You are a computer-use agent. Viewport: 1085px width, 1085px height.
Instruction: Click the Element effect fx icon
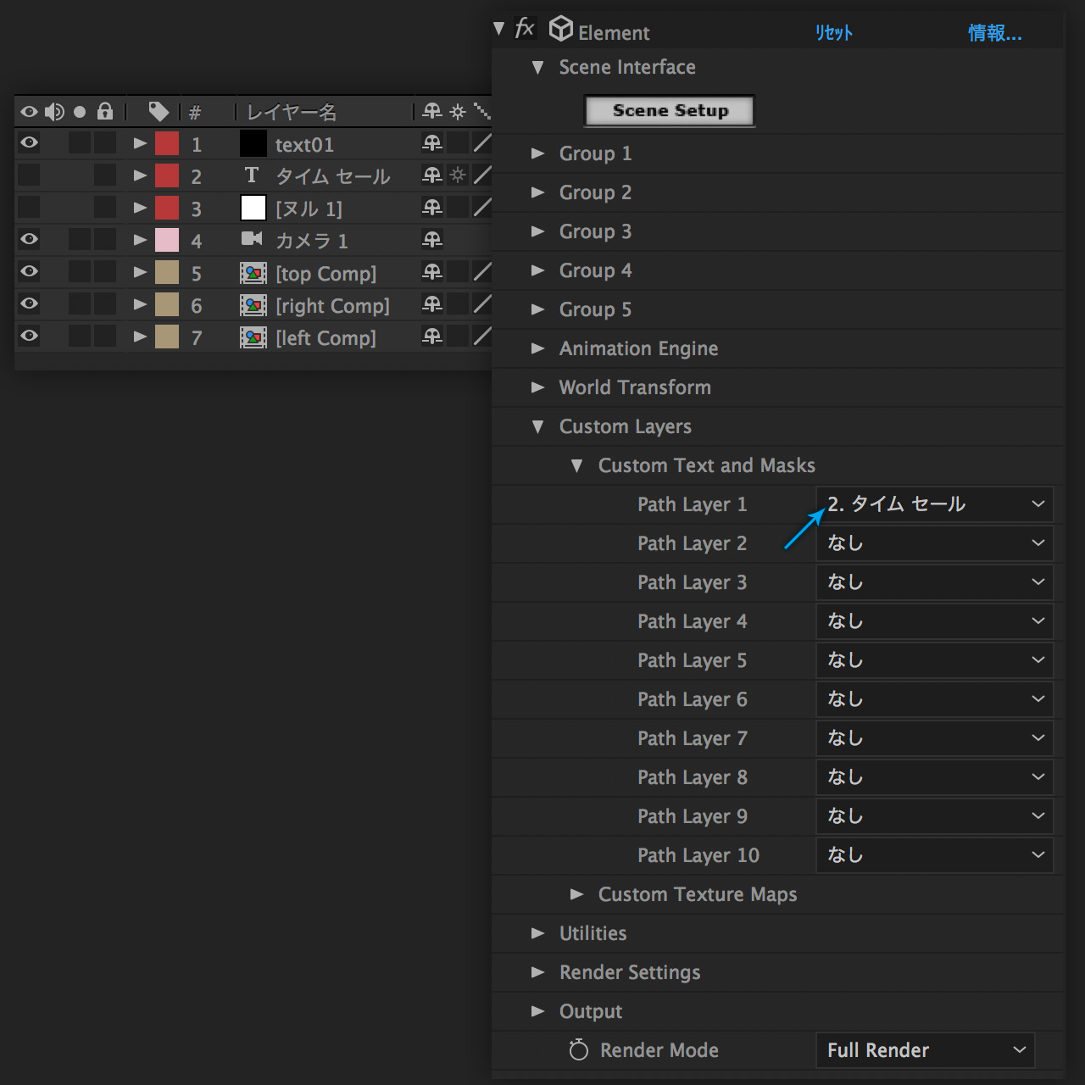(525, 28)
